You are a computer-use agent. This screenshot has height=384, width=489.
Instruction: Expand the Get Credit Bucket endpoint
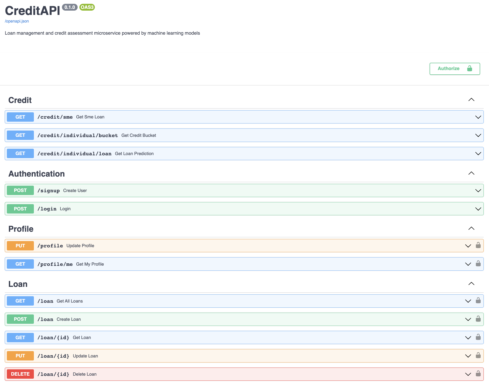pos(478,135)
